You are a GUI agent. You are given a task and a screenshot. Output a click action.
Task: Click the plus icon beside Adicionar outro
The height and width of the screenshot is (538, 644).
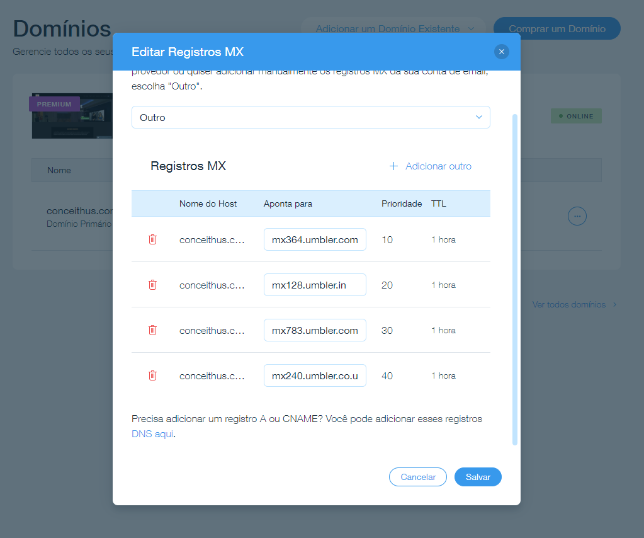393,166
